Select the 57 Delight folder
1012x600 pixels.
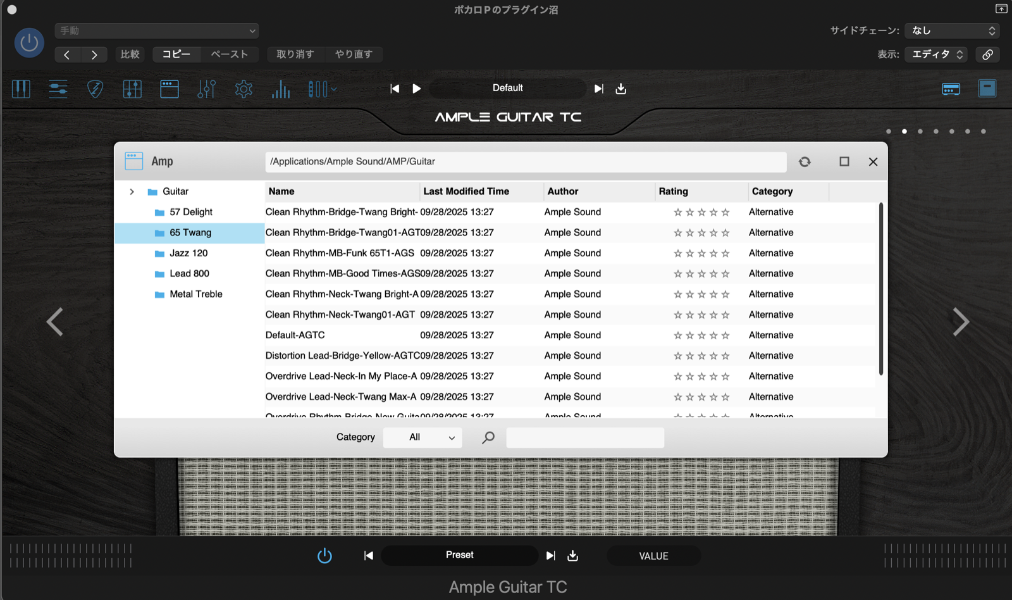190,212
